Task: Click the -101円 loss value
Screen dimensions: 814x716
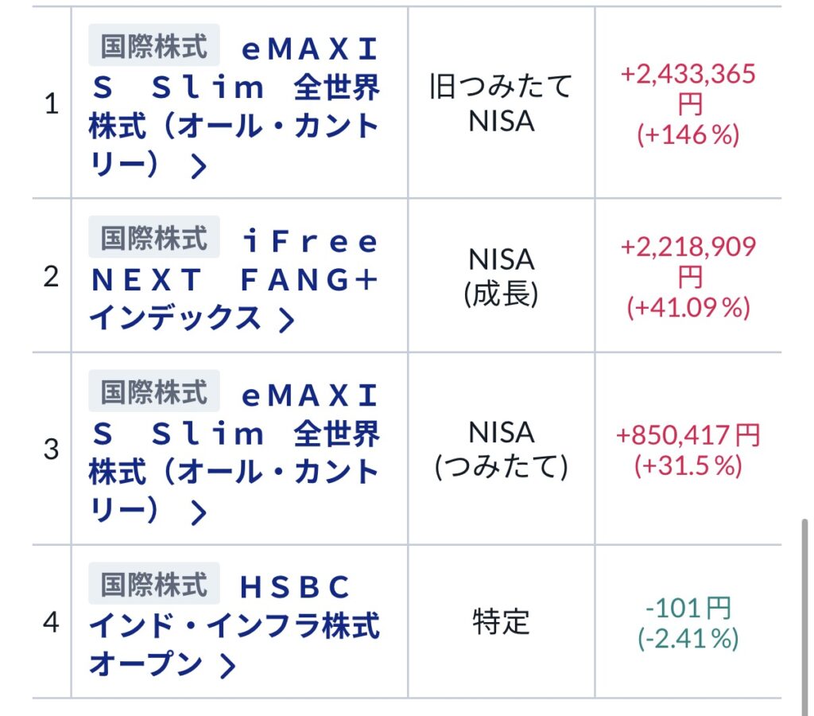Action: 688,609
